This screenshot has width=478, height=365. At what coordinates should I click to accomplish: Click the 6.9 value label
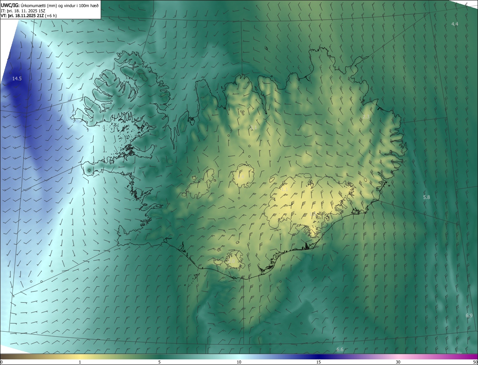pyautogui.click(x=469, y=315)
